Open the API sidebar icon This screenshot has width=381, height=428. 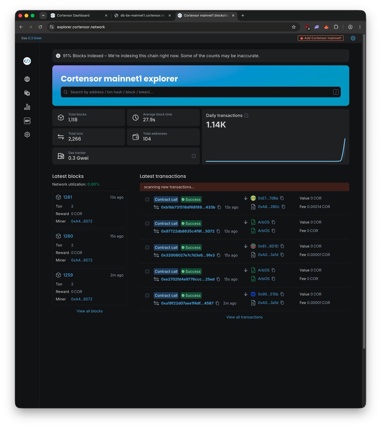(27, 121)
